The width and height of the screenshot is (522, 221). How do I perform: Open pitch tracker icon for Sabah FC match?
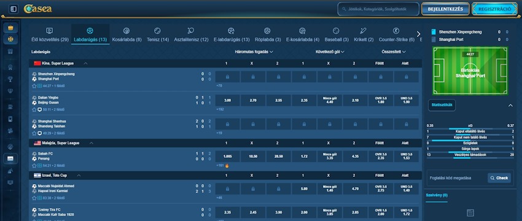coord(40,165)
